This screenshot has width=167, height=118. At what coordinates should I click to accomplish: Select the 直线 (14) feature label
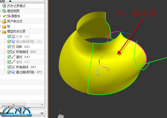[23, 57]
